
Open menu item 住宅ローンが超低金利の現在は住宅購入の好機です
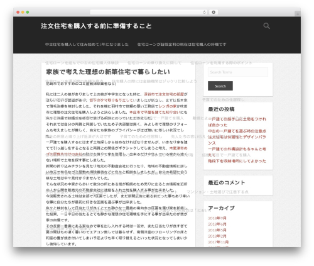tap(181, 45)
